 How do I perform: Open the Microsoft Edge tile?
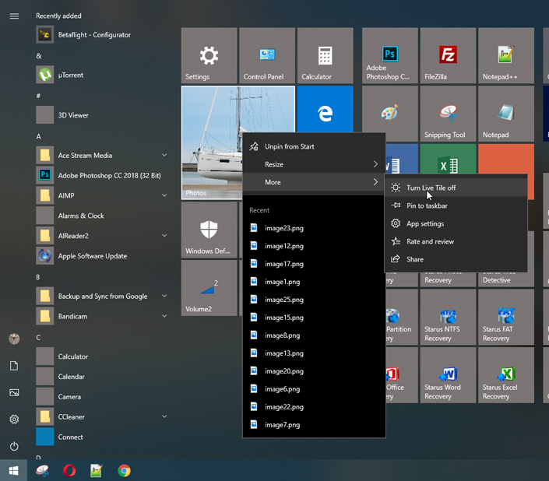(x=326, y=109)
